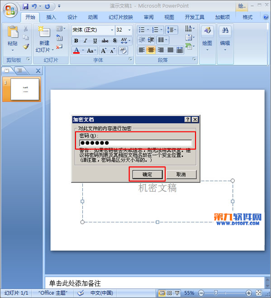This screenshot has width=271, height=298.
Task: Center the text alignment
Action: (x=151, y=50)
